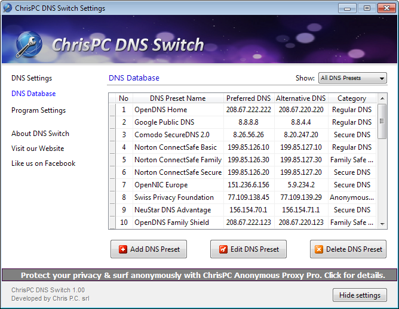Click the title bar application icon
The width and height of the screenshot is (399, 309).
coord(7,8)
